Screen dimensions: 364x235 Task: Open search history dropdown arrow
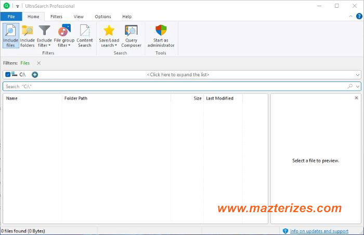[x=358, y=86]
